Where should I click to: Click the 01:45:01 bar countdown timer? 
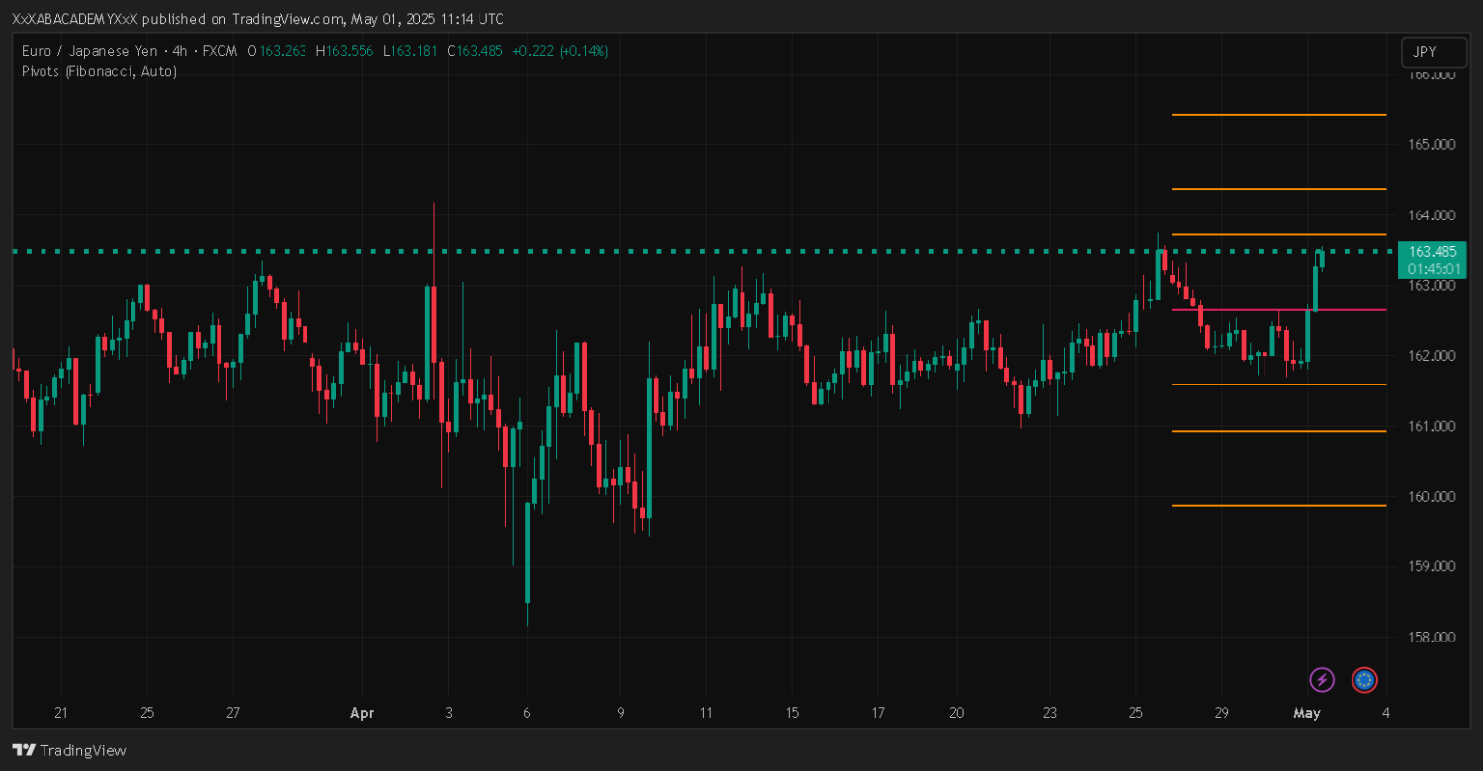tap(1432, 268)
